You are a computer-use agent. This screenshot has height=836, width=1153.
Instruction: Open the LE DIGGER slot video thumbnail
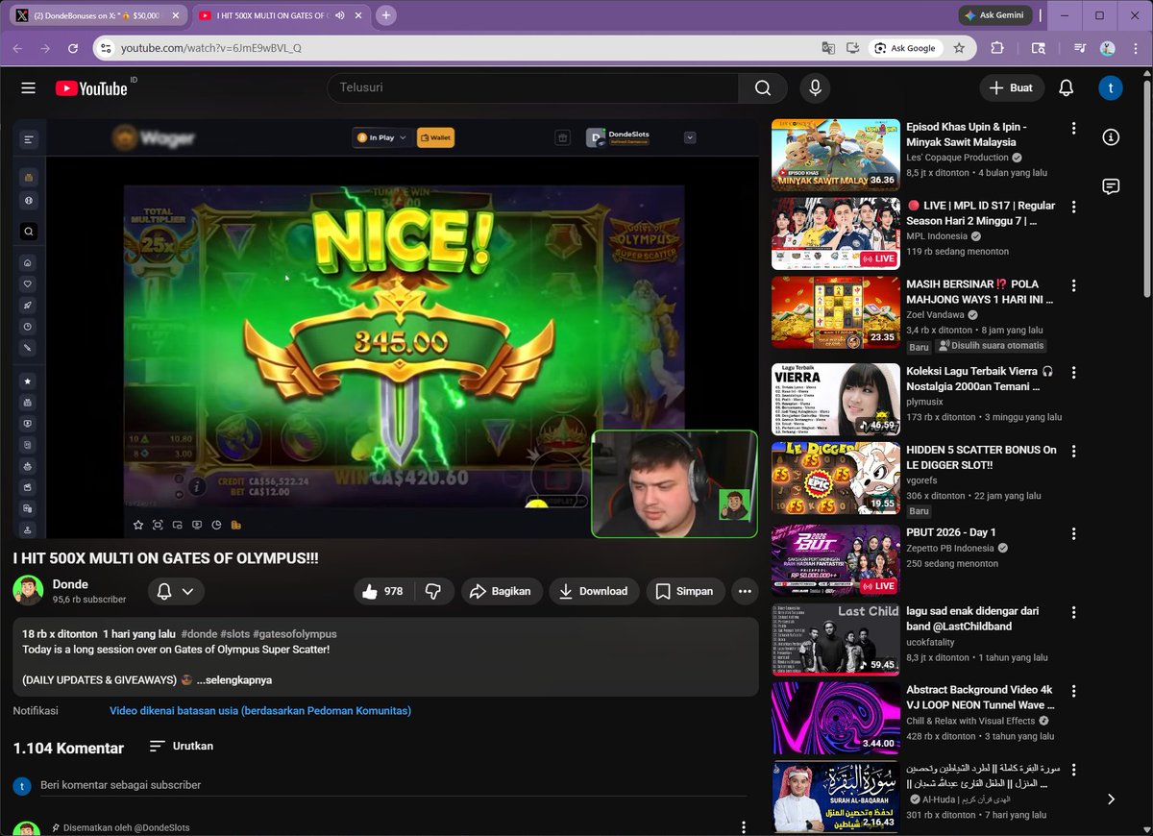coord(836,477)
